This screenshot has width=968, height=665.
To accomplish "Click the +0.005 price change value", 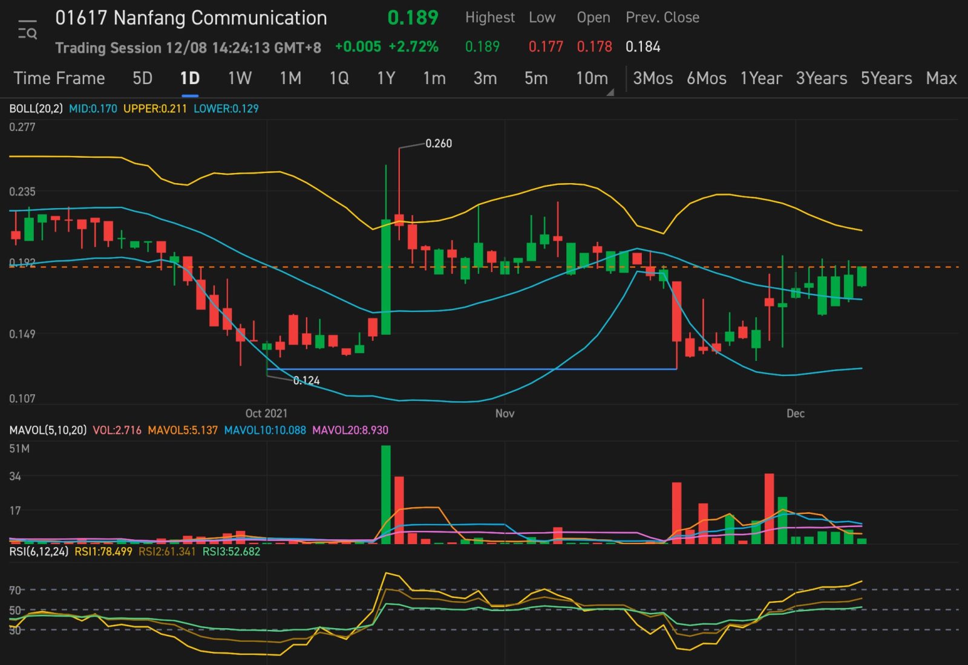I will coord(358,47).
